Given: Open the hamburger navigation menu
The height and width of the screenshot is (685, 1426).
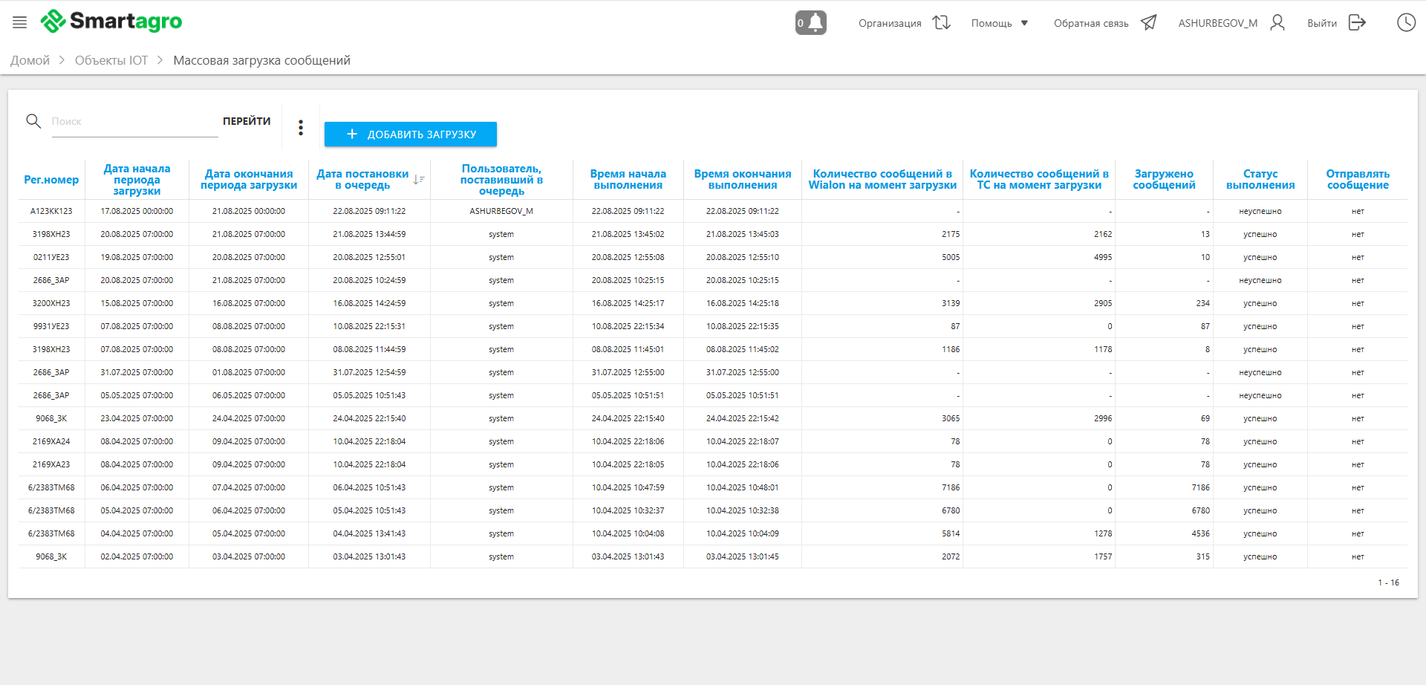Looking at the screenshot, I should pyautogui.click(x=20, y=22).
